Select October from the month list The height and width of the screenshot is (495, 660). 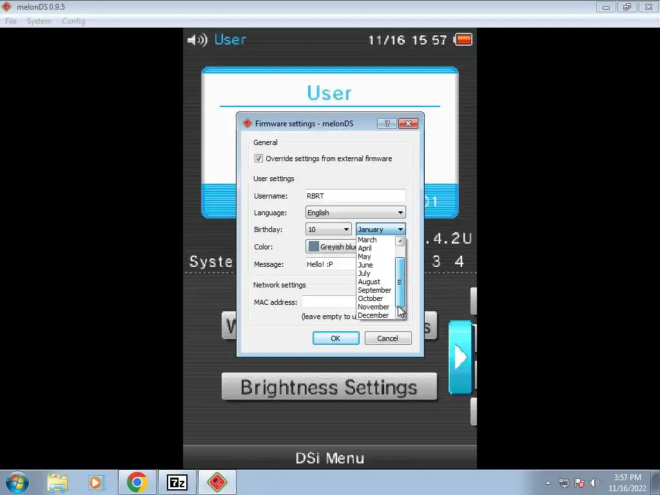[376, 298]
